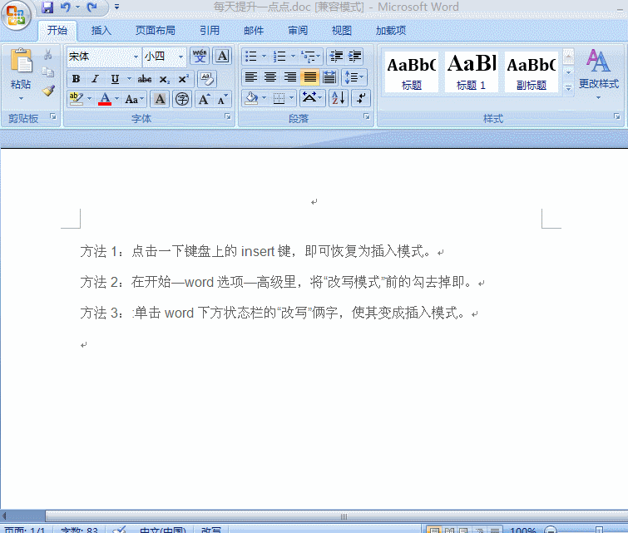
Task: Open the 字体 dialog launcher
Action: point(227,116)
